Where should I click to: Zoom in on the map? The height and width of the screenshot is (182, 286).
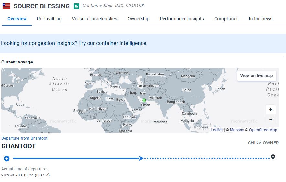click(270, 109)
